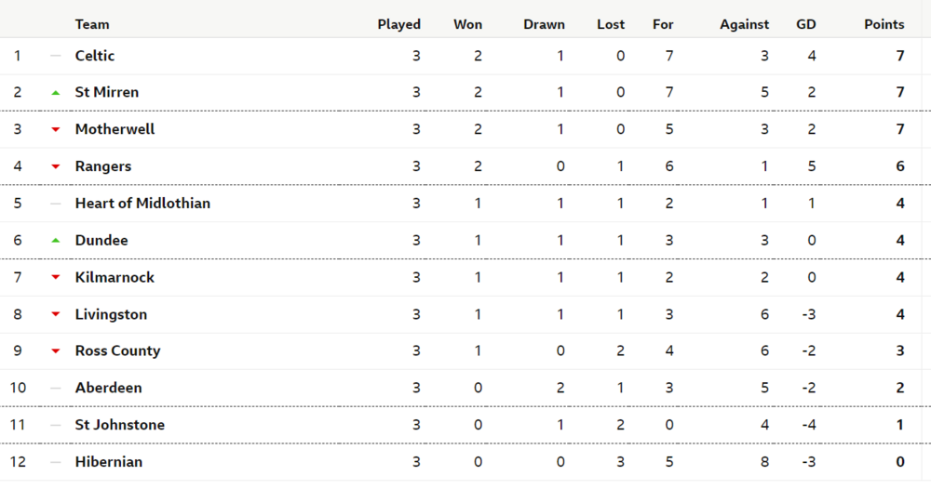Click the red down arrow beside Motherwell

(x=56, y=129)
